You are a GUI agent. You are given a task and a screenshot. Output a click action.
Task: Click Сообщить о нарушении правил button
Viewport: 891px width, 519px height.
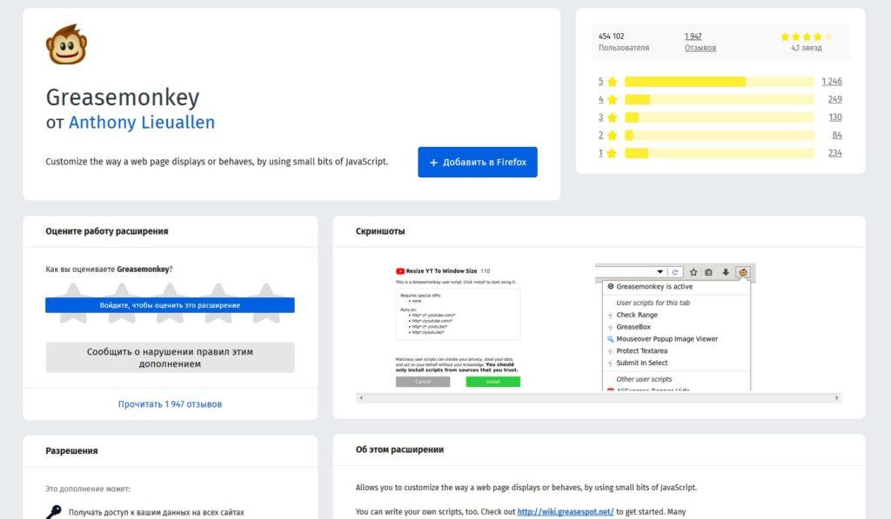[170, 357]
